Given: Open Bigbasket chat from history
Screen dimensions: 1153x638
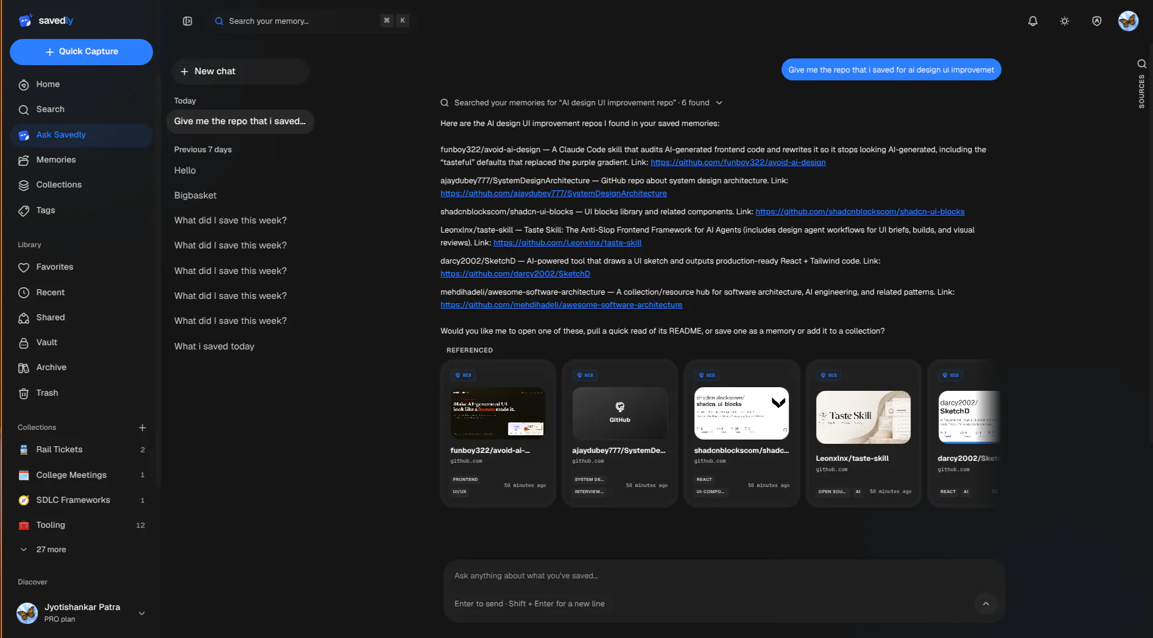Looking at the screenshot, I should (240, 196).
